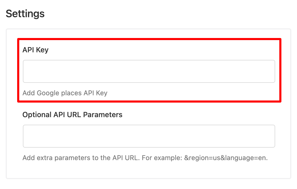Click the Optional API URL Parameters input field
This screenshot has height=189, width=297.
pos(149,136)
